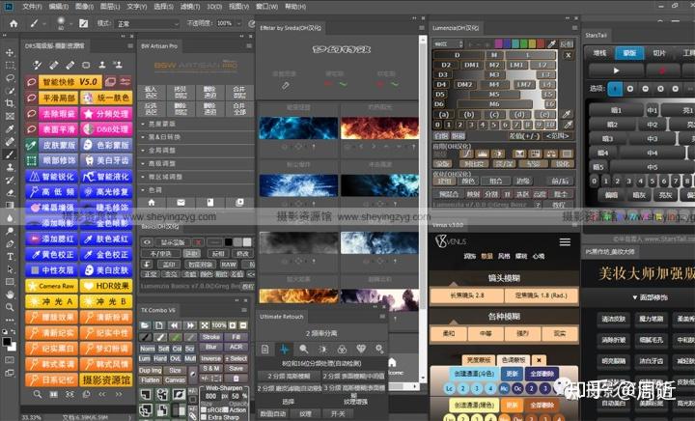Click the Camera Raw yellow button
695x421 pixels.
pyautogui.click(x=52, y=286)
